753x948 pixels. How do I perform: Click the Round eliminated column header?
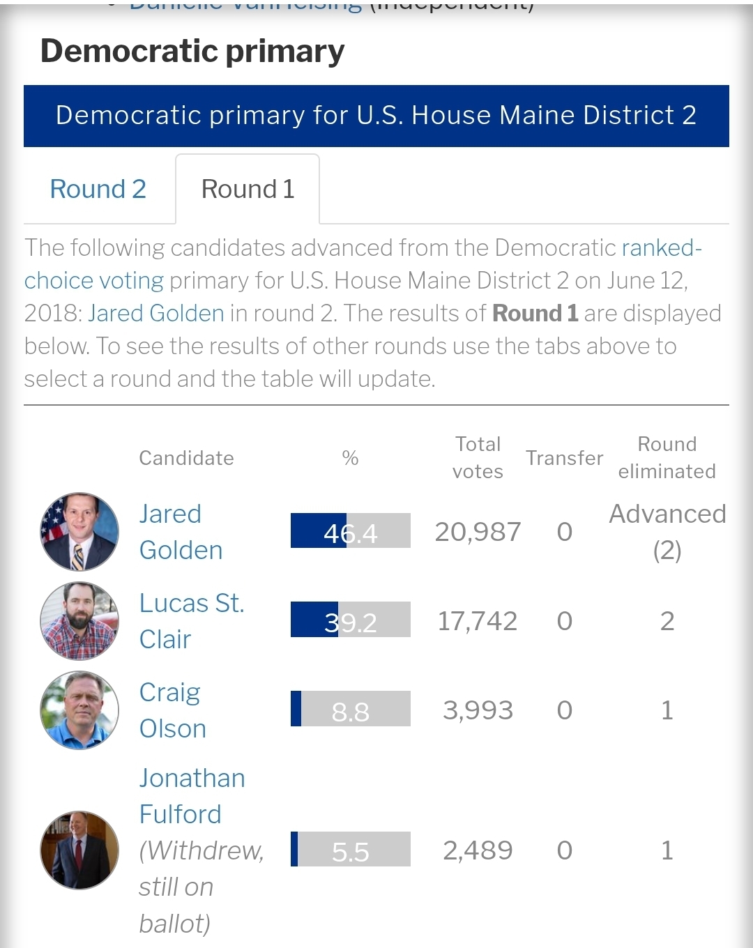click(667, 457)
